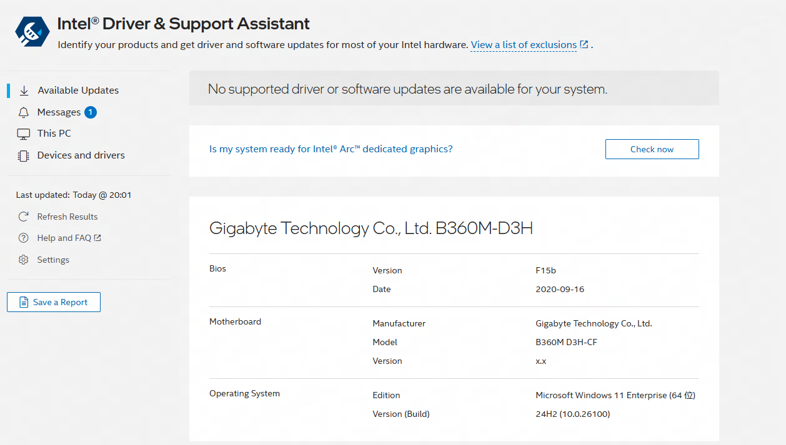Click the Intel Driver & Support Assistant logo
This screenshot has width=786, height=445.
32,32
